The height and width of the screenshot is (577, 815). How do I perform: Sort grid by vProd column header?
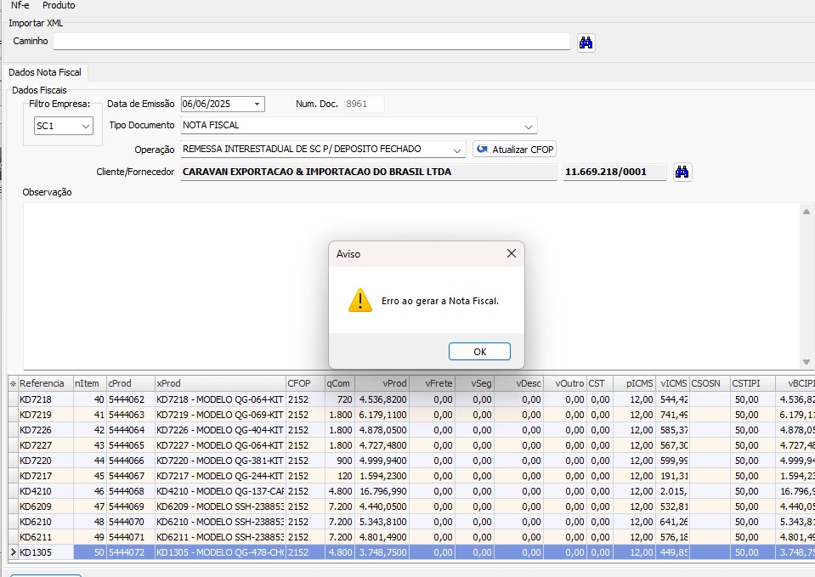click(381, 383)
